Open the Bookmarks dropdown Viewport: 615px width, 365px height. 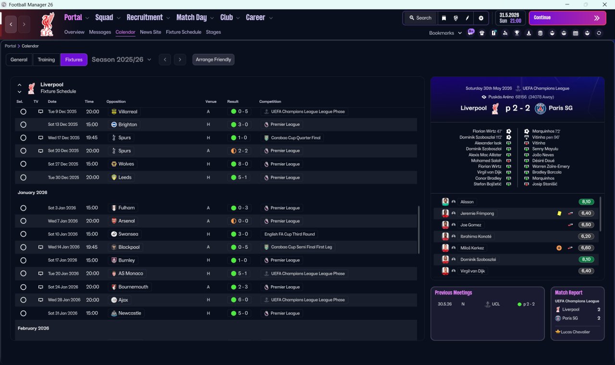pos(445,33)
